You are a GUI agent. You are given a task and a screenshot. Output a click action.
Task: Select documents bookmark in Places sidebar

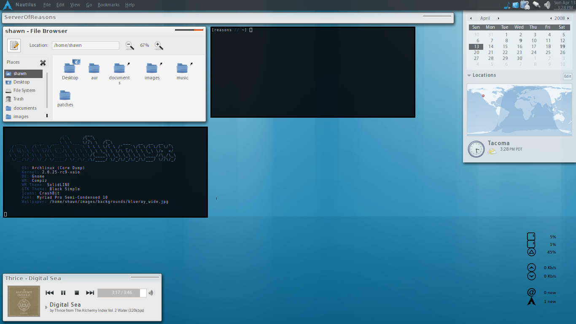tap(24, 108)
